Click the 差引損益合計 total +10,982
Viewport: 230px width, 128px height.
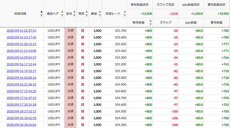(223, 14)
